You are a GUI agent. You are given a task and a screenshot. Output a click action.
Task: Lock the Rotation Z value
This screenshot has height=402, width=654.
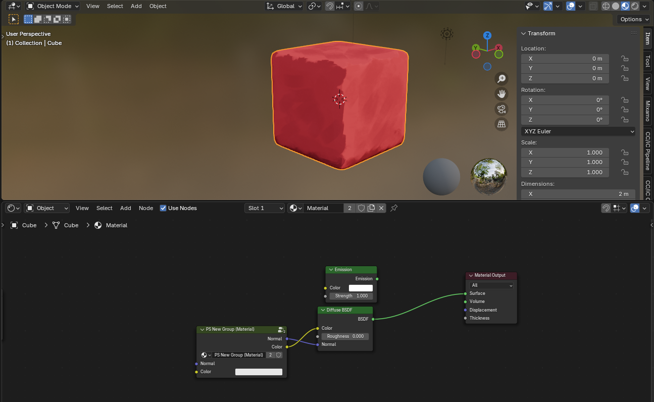[625, 120]
